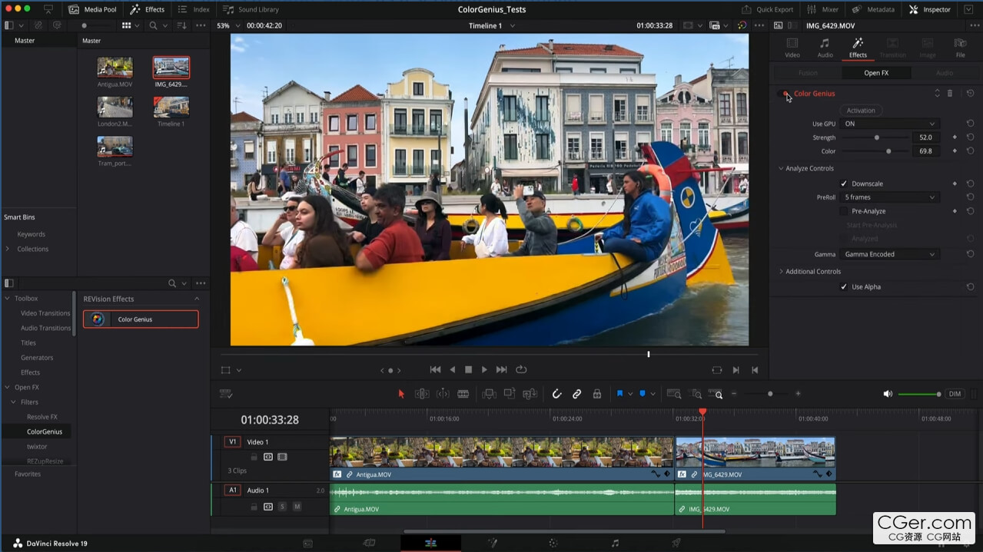Open the Use GPU dropdown
Image resolution: width=983 pixels, height=552 pixels.
(x=889, y=124)
